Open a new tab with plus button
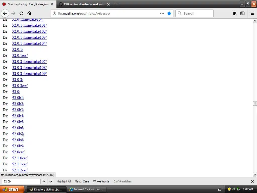257x193 pixels. pos(117,4)
